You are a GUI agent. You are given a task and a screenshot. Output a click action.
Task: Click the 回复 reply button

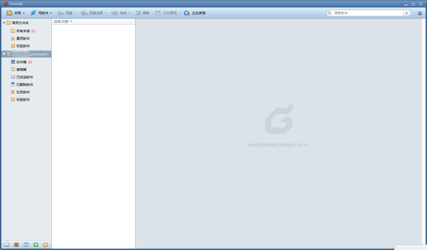click(64, 13)
